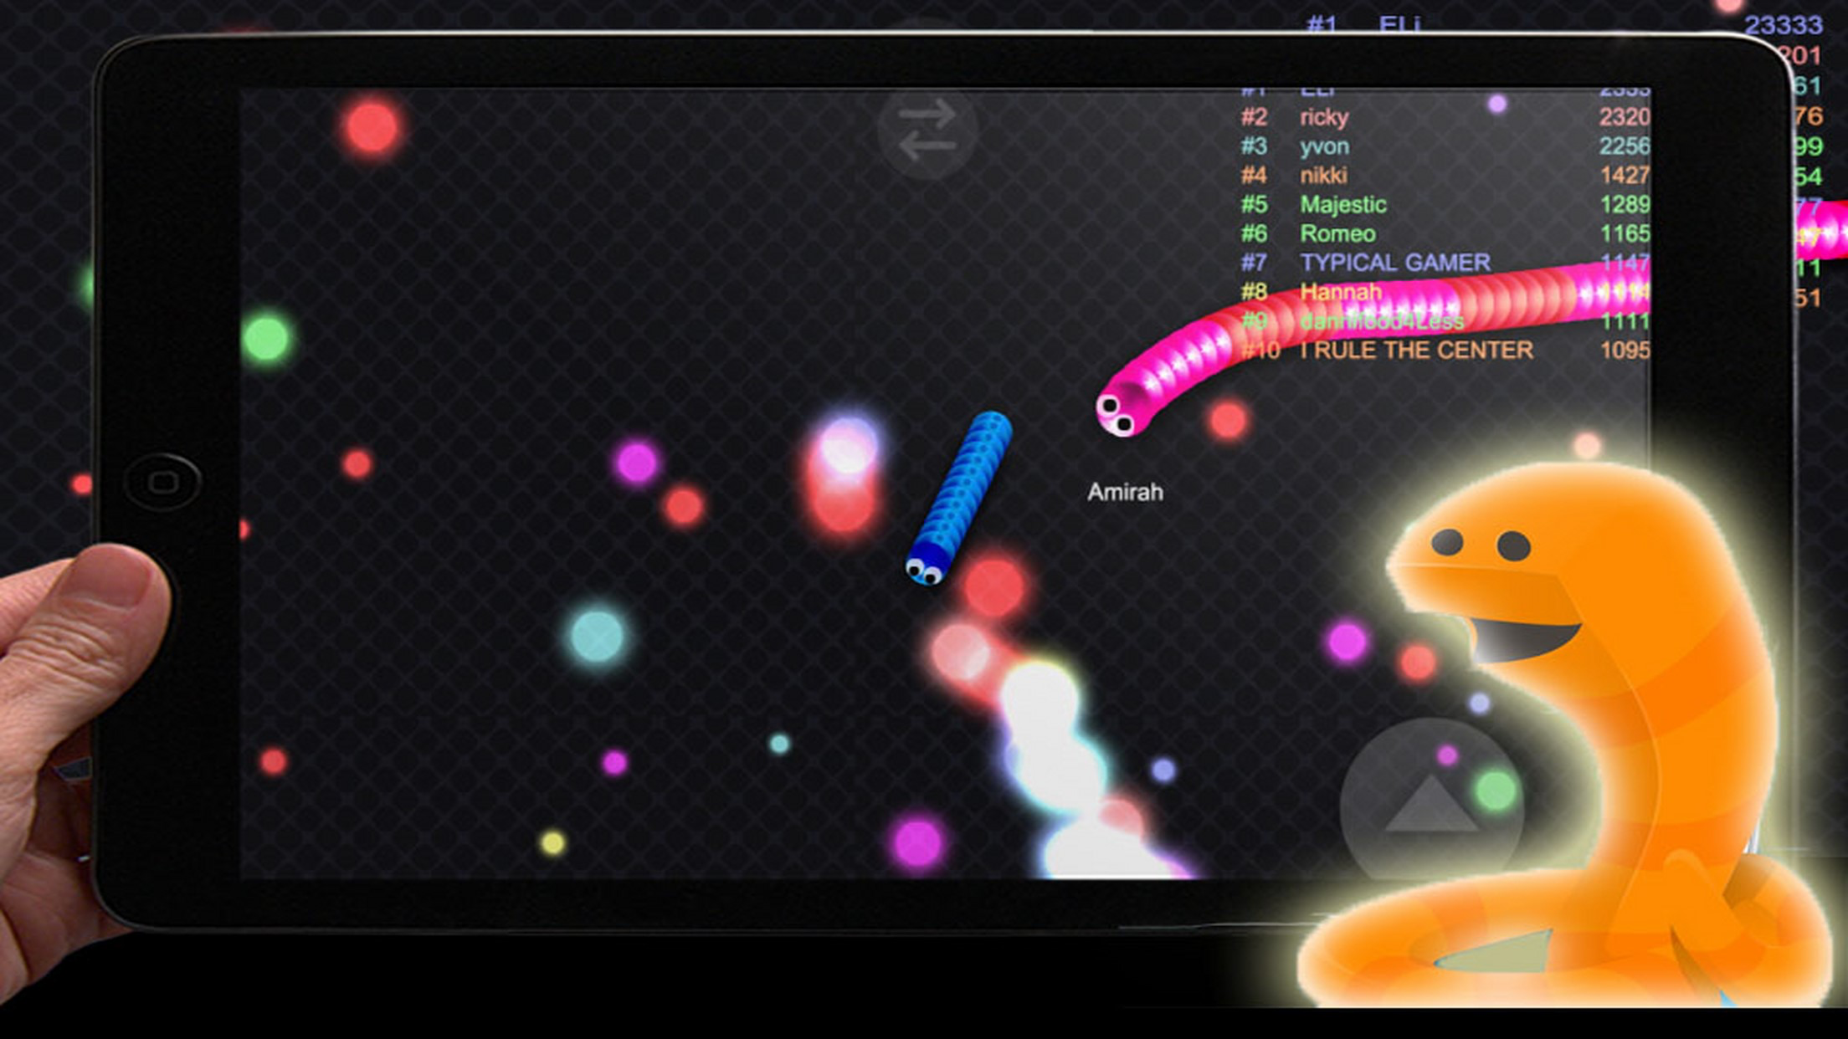The height and width of the screenshot is (1039, 1848).
Task: Tap the tablet's home button
Action: pos(162,482)
